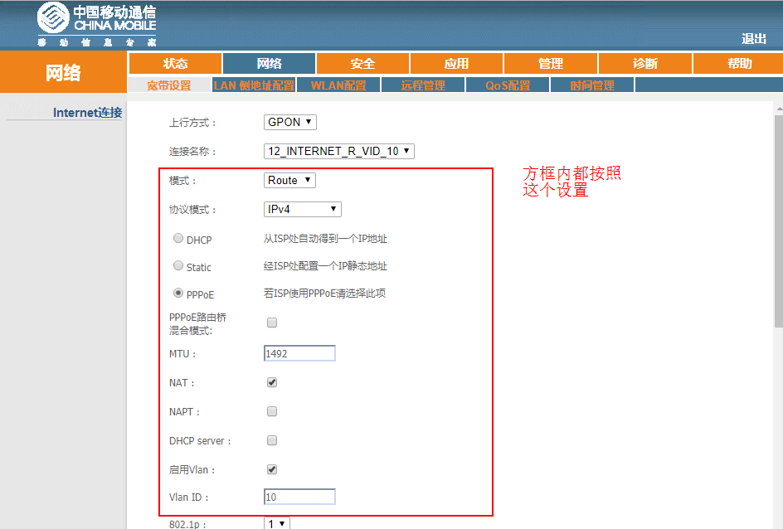Click the scrollbar up arrow
Viewport: 783px width, 529px height.
(779, 109)
